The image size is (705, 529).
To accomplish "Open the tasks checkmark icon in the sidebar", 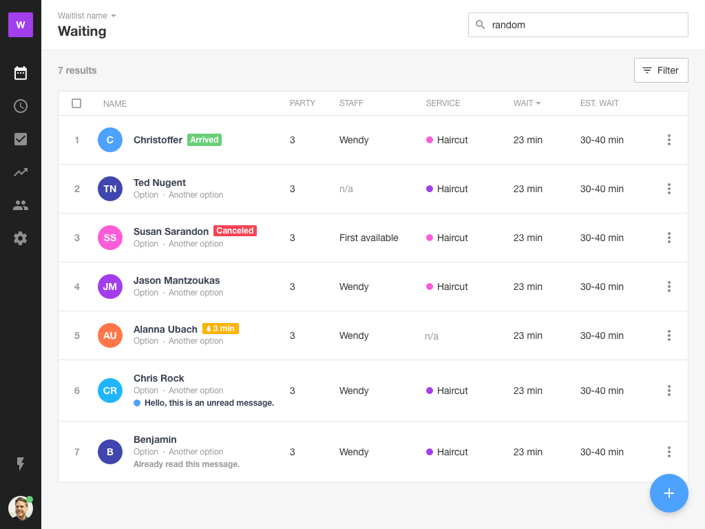I will coord(20,139).
